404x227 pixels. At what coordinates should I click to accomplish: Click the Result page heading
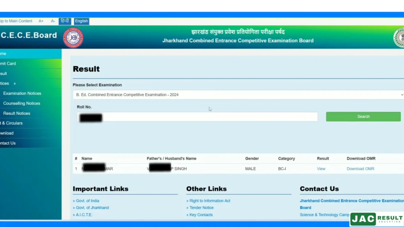[86, 69]
